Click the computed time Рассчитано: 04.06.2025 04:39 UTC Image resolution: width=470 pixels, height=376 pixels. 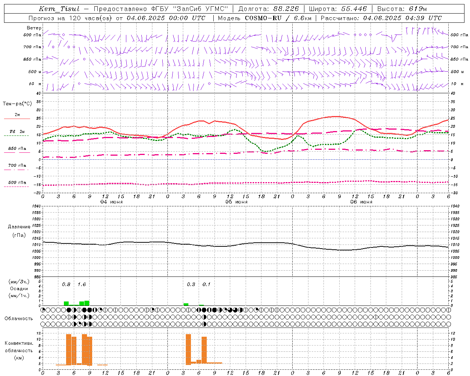click(381, 18)
